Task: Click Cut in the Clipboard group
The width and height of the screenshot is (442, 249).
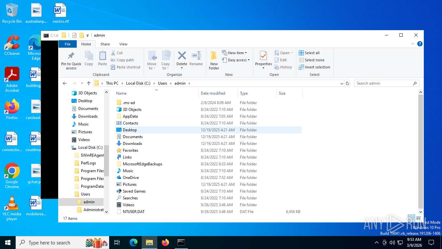Action: point(117,53)
